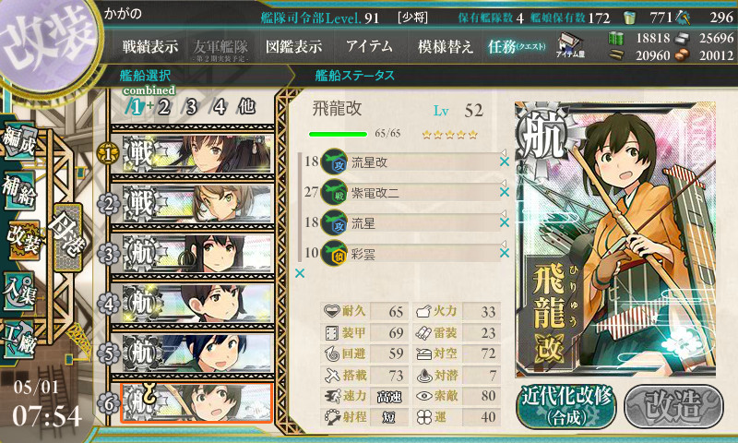Remove all equipment with bottom X
The image size is (738, 443).
coord(299,273)
